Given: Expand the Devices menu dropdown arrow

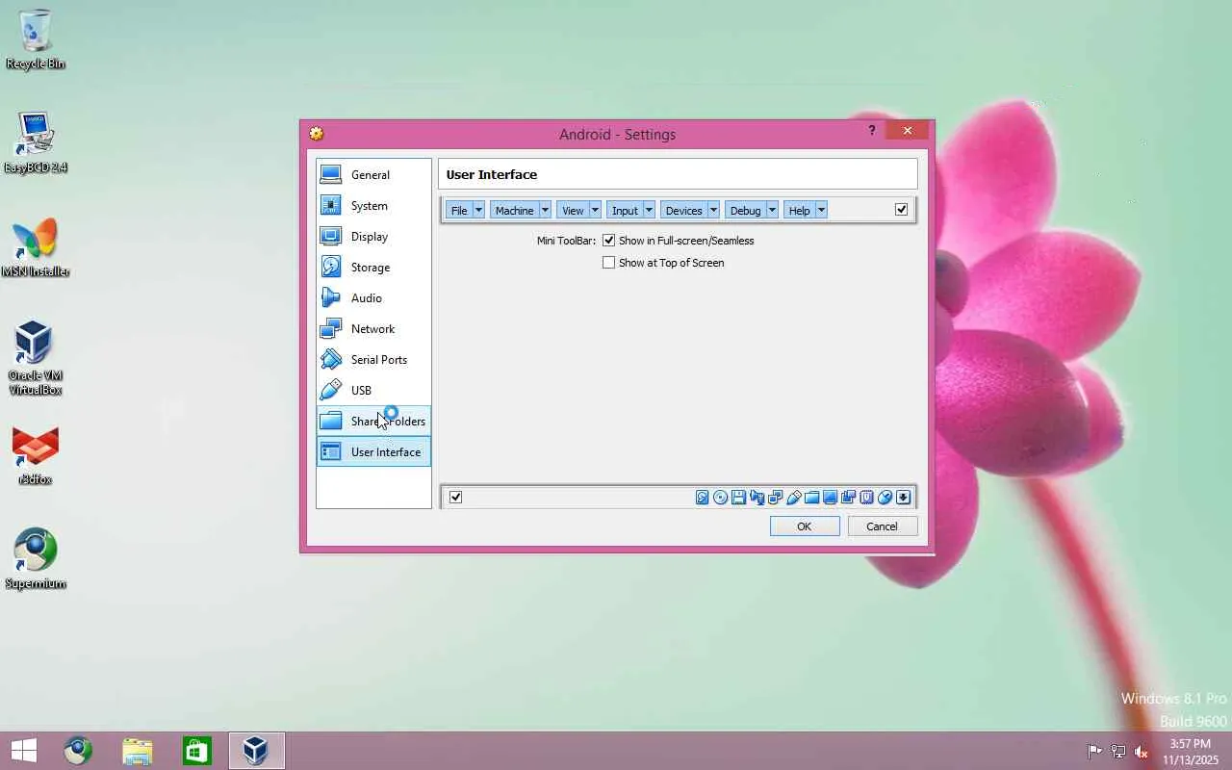Looking at the screenshot, I should [713, 211].
